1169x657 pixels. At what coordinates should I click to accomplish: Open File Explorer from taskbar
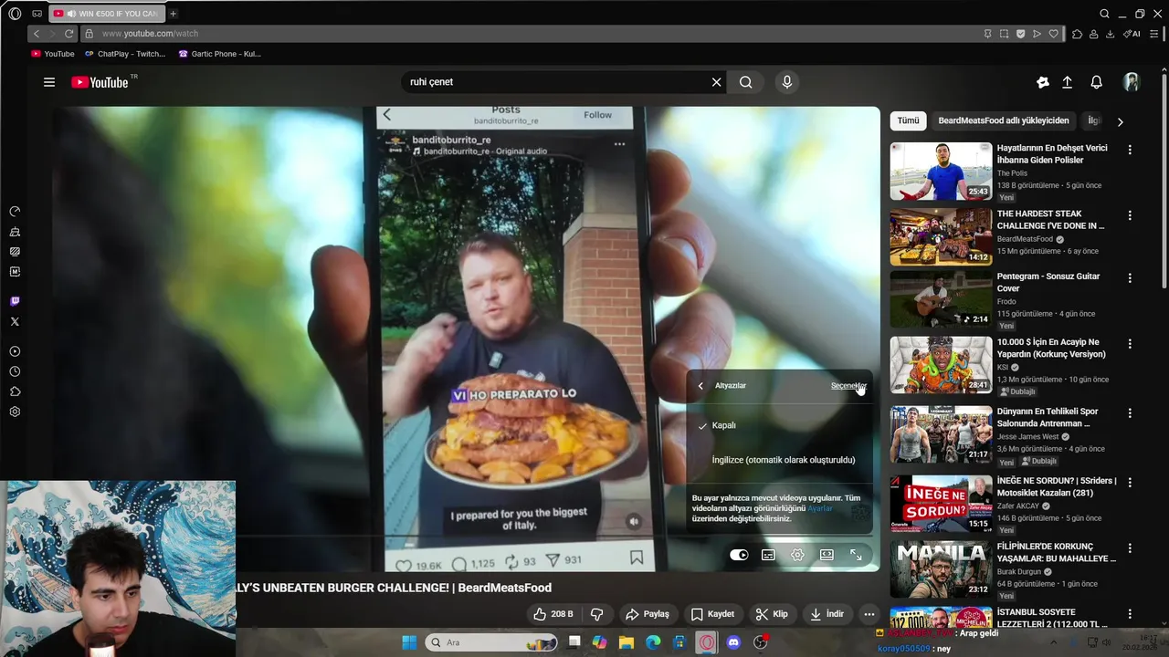pos(627,642)
